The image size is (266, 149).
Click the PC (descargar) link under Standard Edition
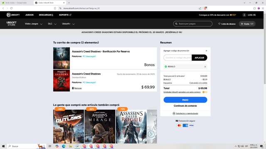click(89, 82)
